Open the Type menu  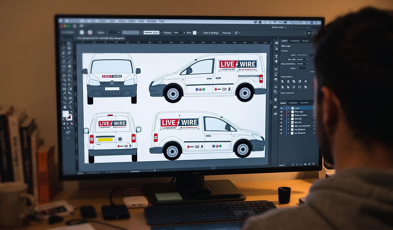pos(112,21)
